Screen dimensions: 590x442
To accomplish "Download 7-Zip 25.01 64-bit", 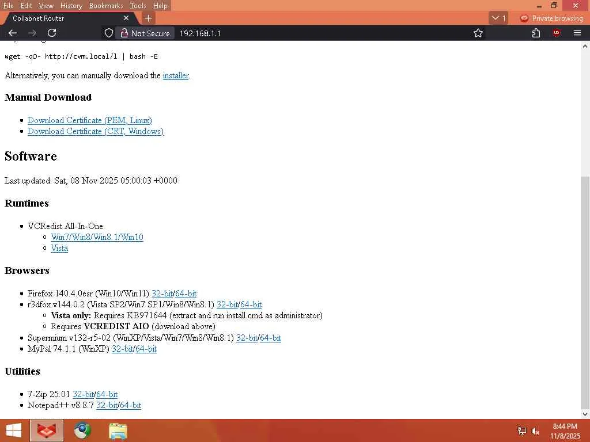I will click(107, 394).
